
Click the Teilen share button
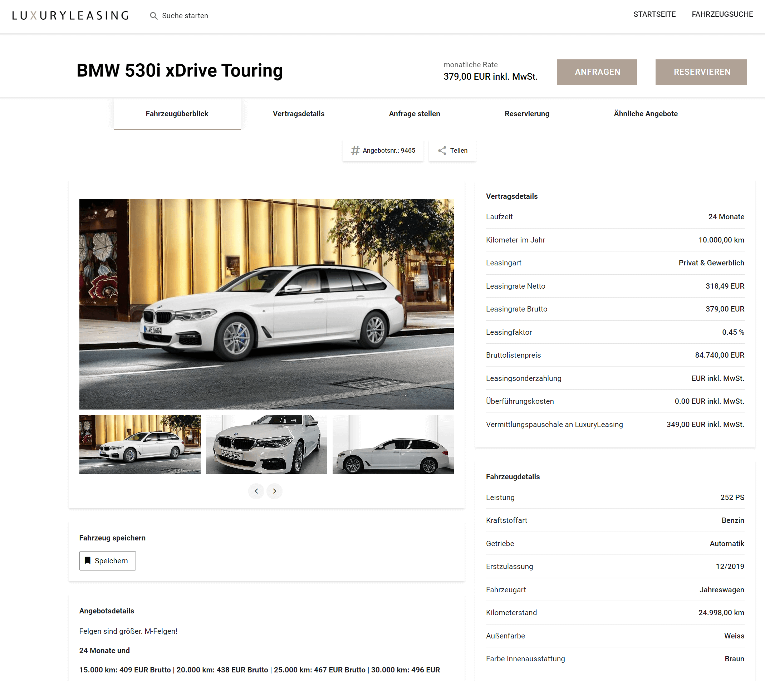click(x=452, y=151)
